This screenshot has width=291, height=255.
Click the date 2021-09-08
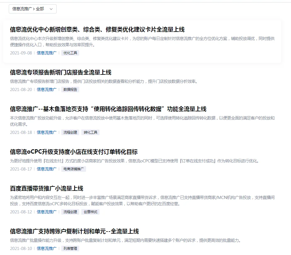(x=21, y=53)
